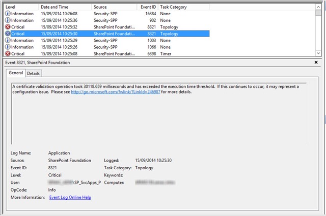Click the information icon of the 10:25:29 event
The width and height of the screenshot is (326, 216).
[x=8, y=40]
